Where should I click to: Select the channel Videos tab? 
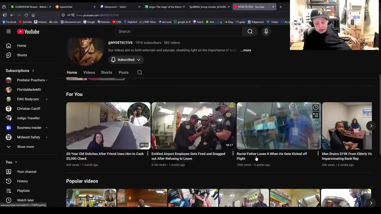pos(89,73)
